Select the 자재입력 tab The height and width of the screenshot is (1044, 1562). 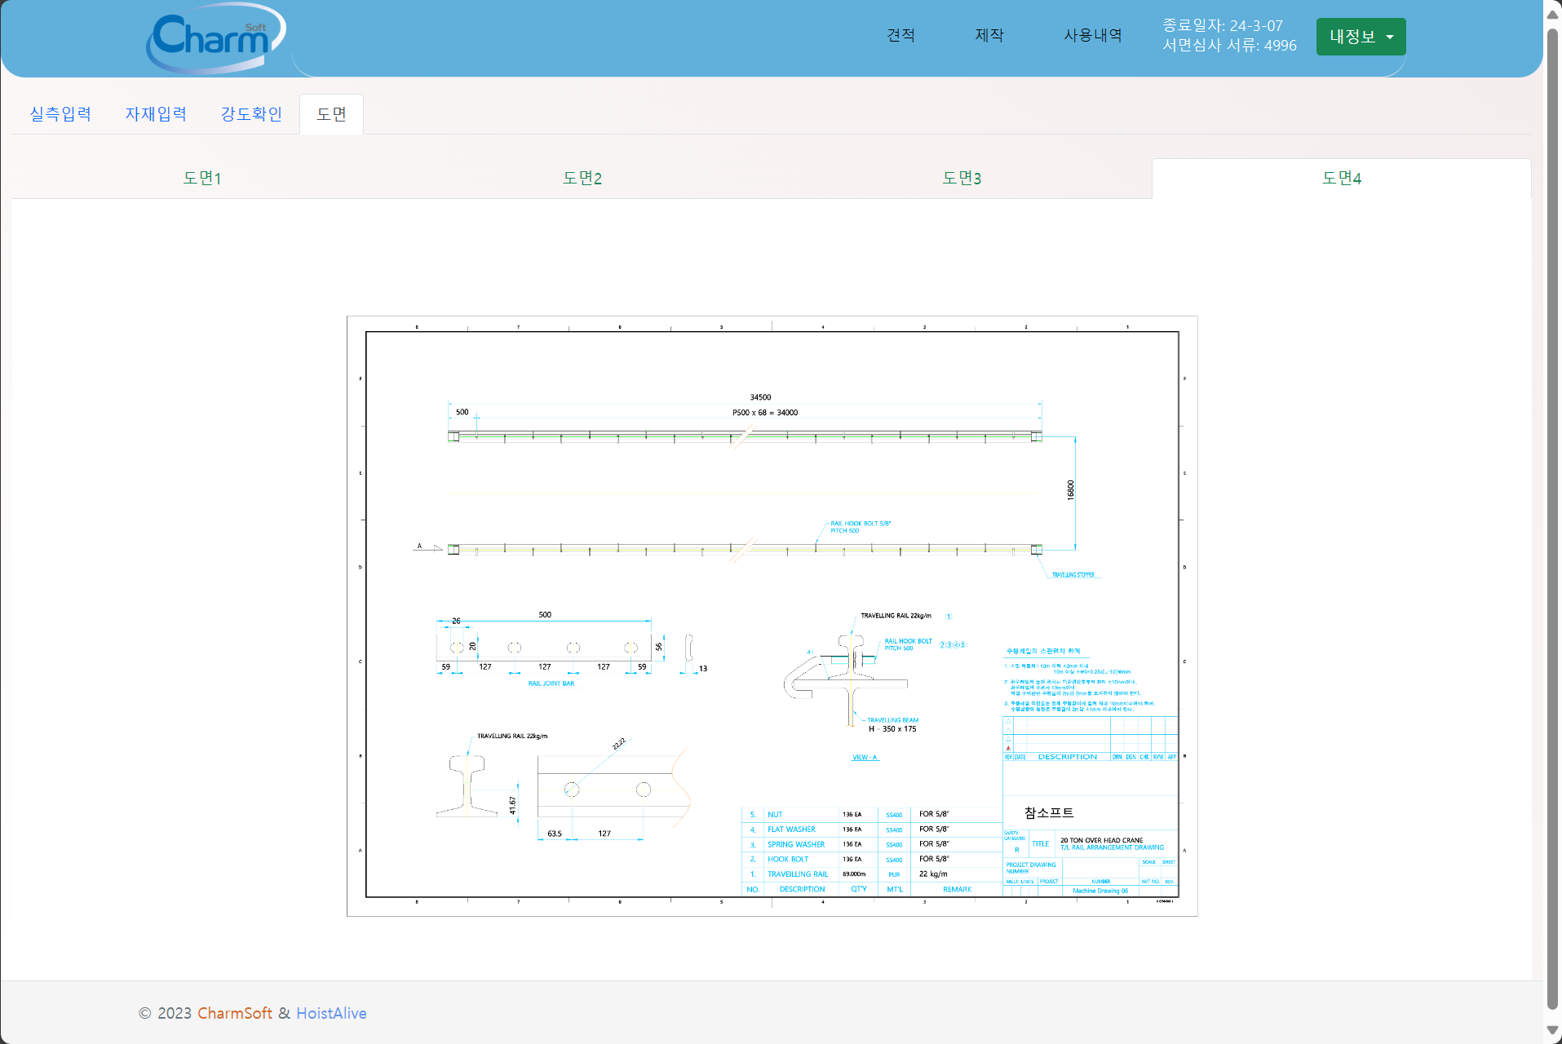tap(156, 114)
